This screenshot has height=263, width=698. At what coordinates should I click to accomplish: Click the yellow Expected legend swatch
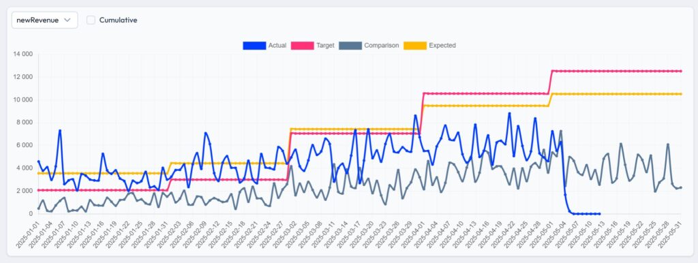(415, 46)
